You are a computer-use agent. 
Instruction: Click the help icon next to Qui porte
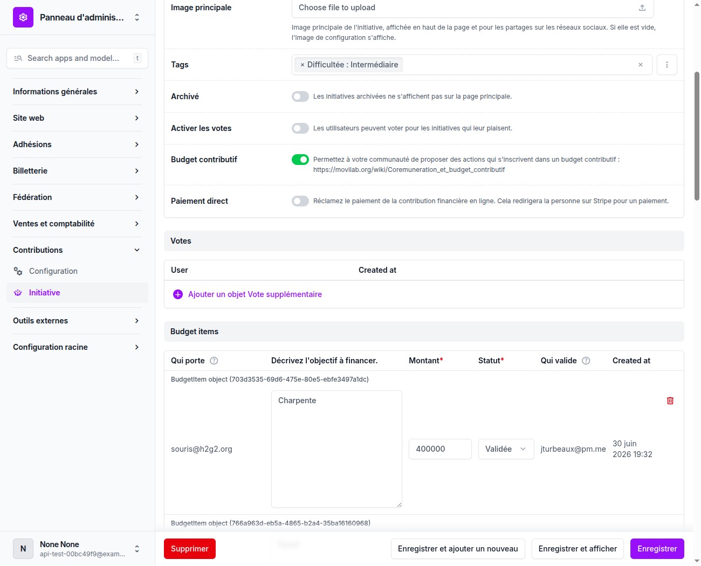tap(214, 361)
